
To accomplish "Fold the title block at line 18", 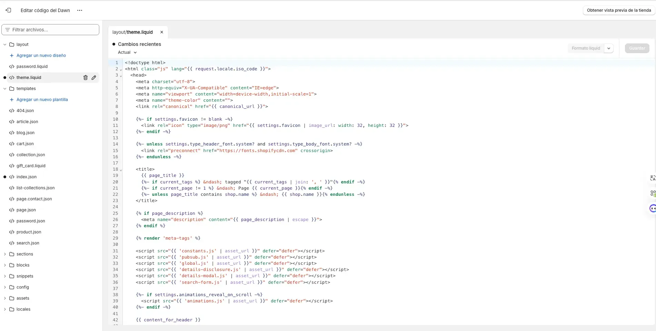I will (x=121, y=170).
